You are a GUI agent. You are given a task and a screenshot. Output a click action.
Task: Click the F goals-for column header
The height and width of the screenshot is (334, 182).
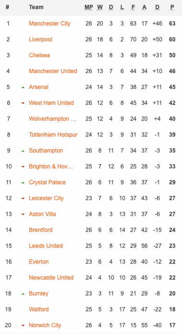tap(133, 7)
